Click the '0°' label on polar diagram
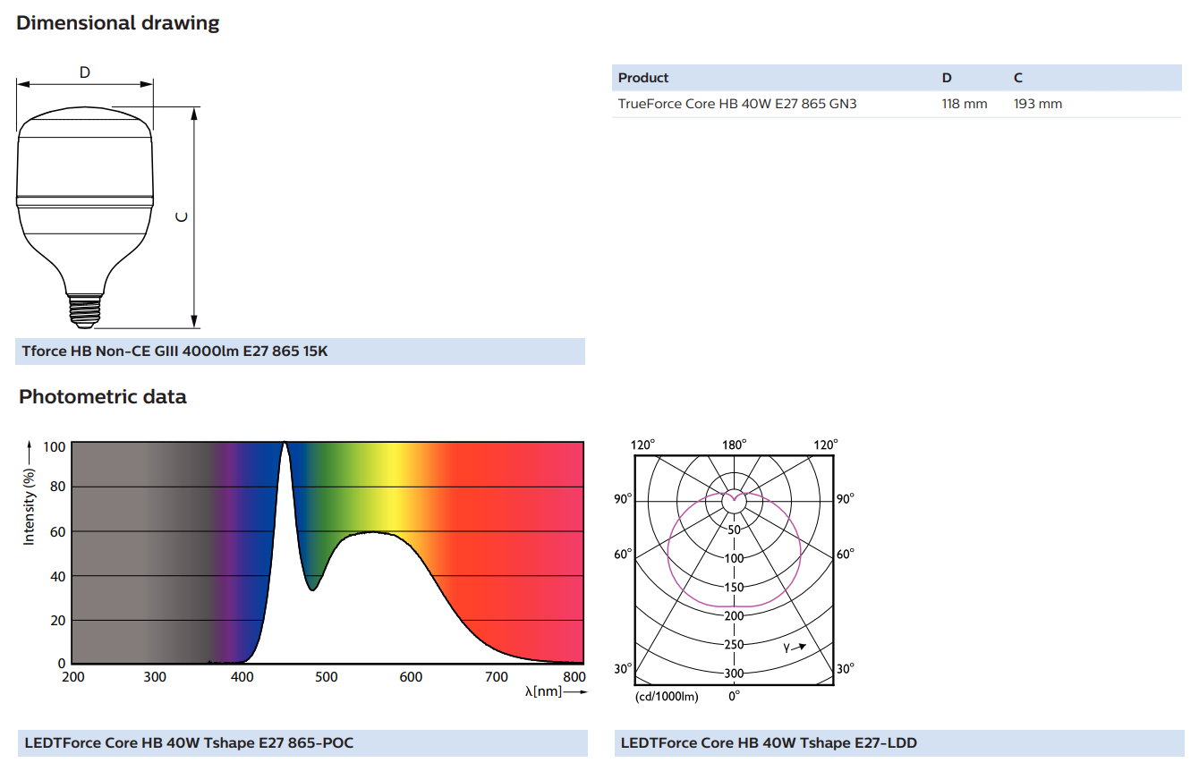Image resolution: width=1199 pixels, height=771 pixels. 734,696
